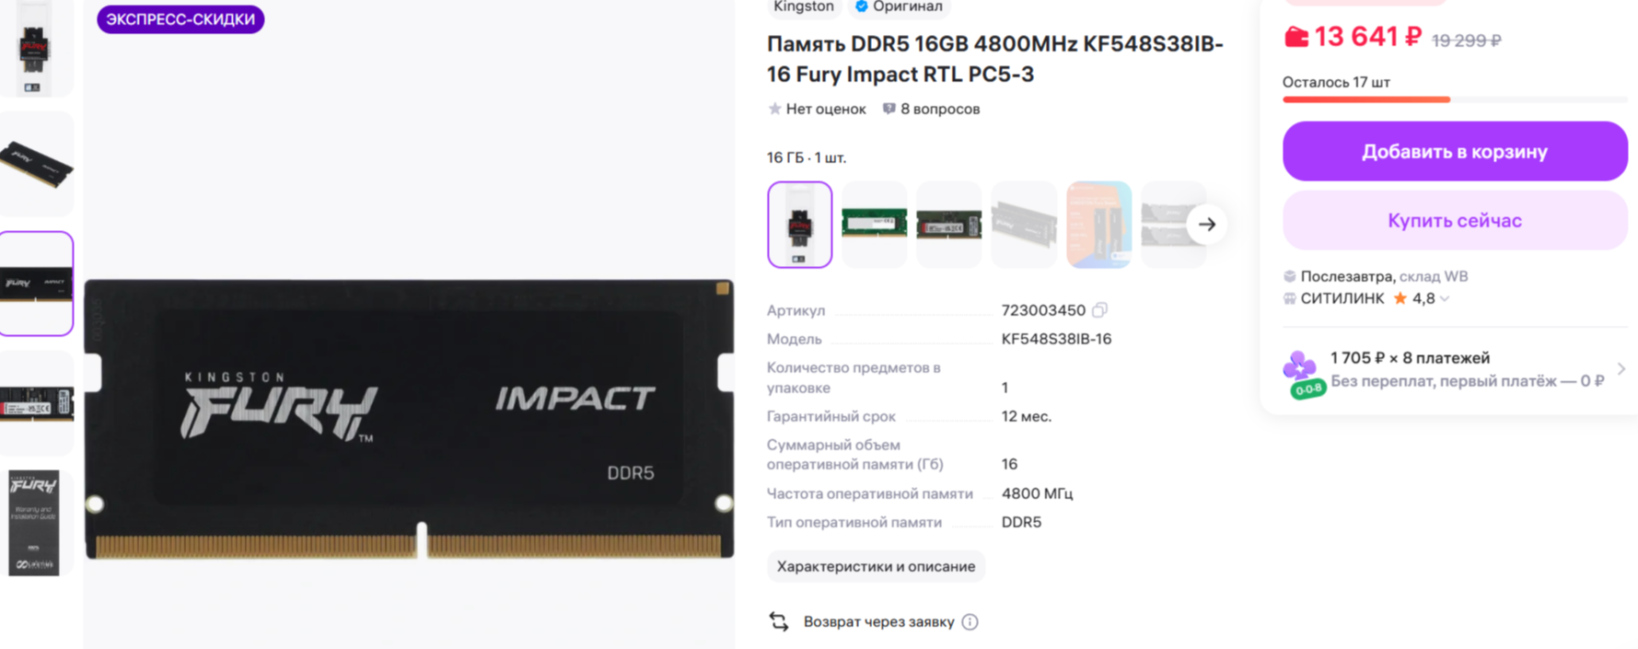Copy the article number 723003450

[1099, 310]
